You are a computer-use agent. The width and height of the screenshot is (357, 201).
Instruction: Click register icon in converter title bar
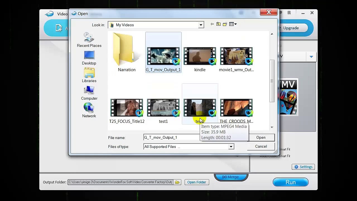tap(289, 13)
